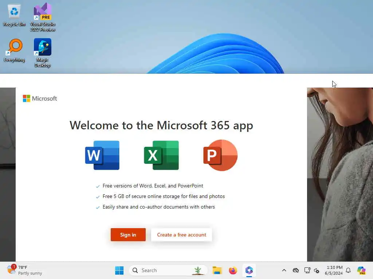Click the heading Welcome to the Microsoft 365 app
The width and height of the screenshot is (373, 279).
tap(161, 125)
